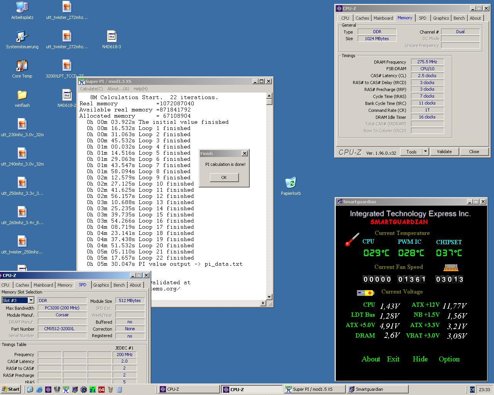Open About menu in Super PI
494x395 pixels.
[x=118, y=89]
